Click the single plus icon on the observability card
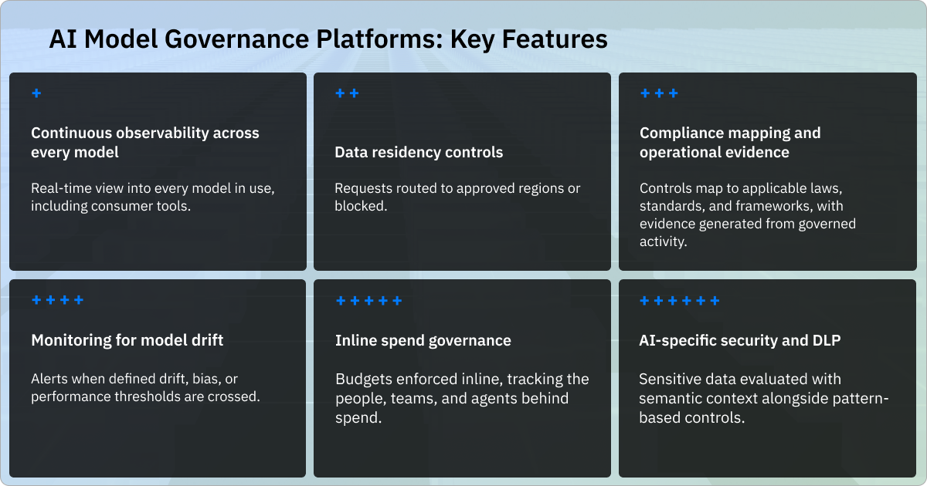927x486 pixels. point(36,93)
